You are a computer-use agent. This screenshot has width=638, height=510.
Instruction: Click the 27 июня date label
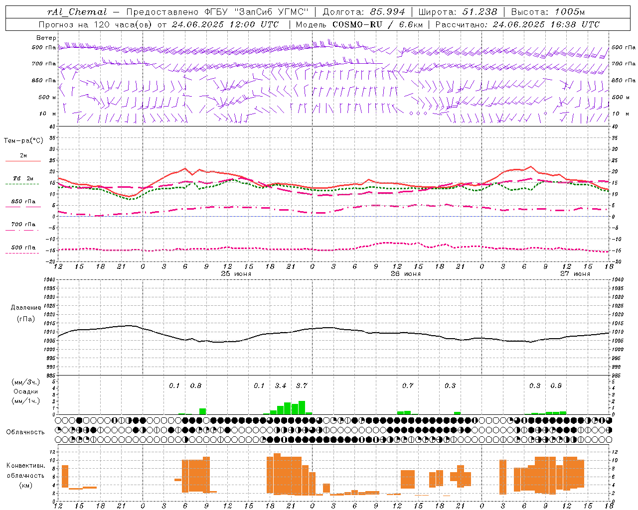pos(575,273)
